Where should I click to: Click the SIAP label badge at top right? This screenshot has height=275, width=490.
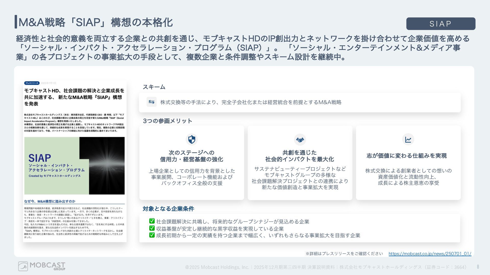(x=440, y=24)
